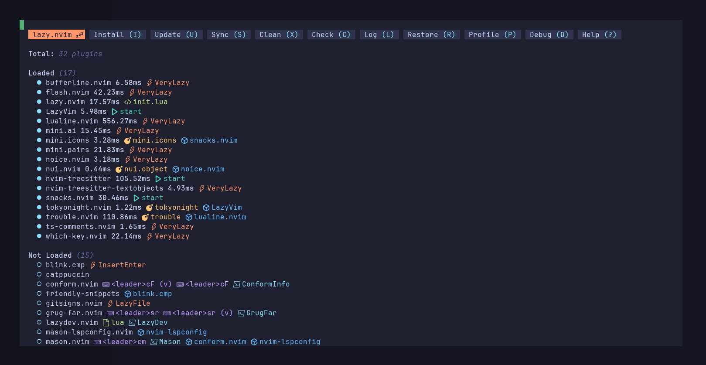
Task: Click the module icon before tokyonight
Action: [x=150, y=208]
